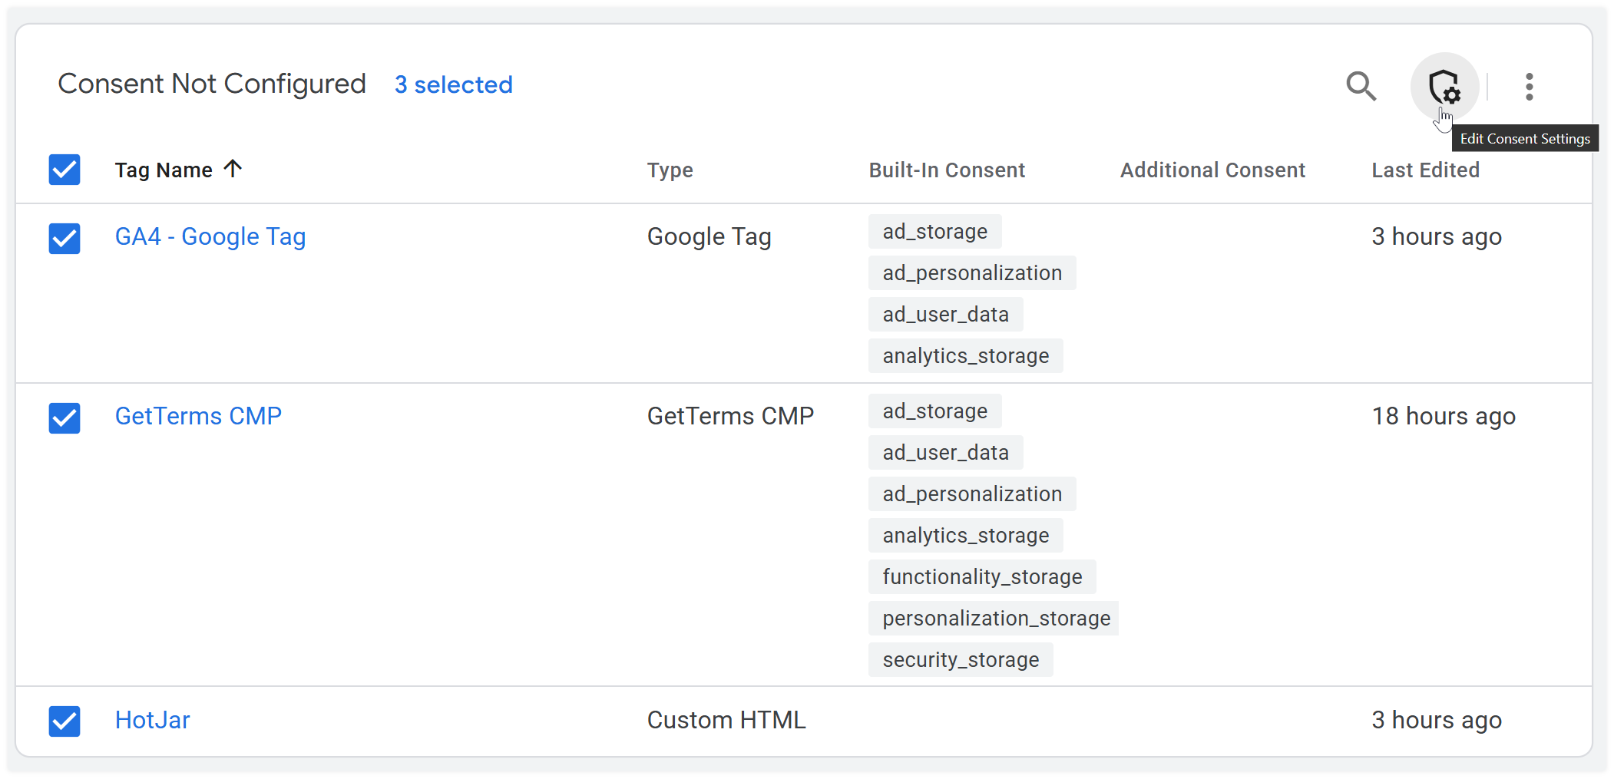Viewport: 1614px width, 779px height.
Task: Click the 3 selected link
Action: point(453,84)
